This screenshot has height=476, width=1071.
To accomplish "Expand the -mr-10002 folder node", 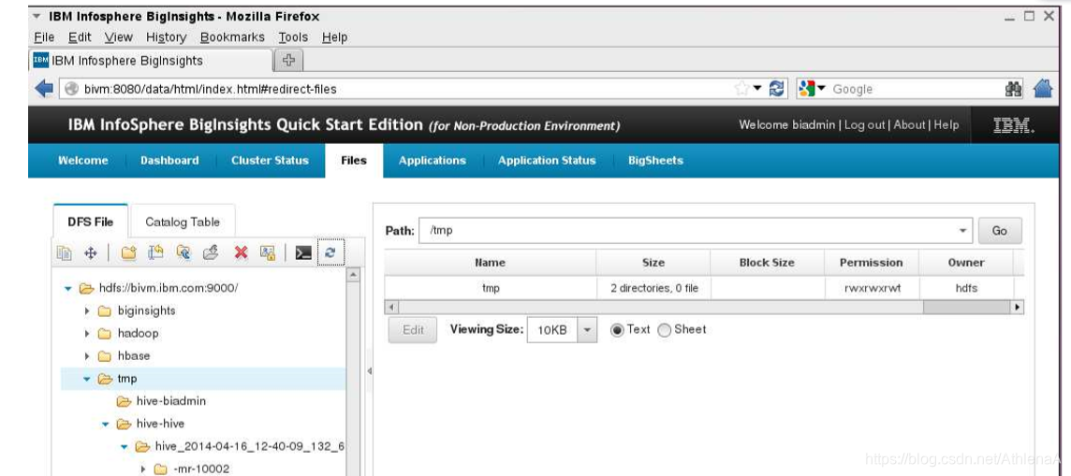I will [x=142, y=469].
